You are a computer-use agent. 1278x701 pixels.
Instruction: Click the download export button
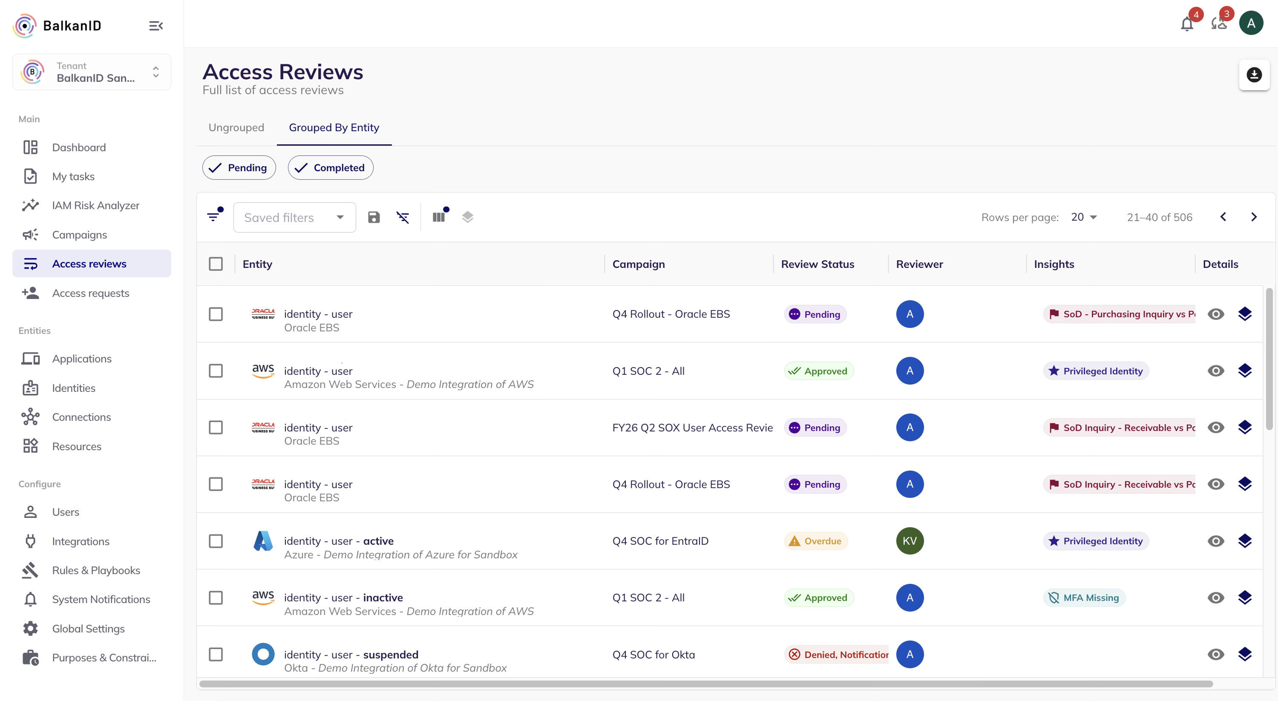click(x=1254, y=75)
